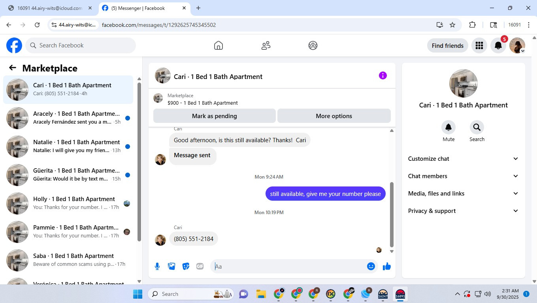This screenshot has width=537, height=303.
Task: Click the install app icon in address bar
Action: [x=440, y=25]
